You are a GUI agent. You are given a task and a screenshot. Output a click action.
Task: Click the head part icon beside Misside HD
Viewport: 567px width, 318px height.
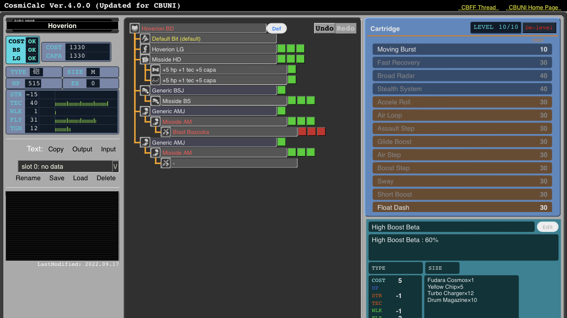click(x=145, y=59)
